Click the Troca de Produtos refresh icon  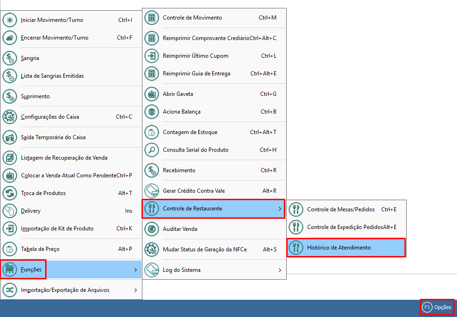(10, 194)
